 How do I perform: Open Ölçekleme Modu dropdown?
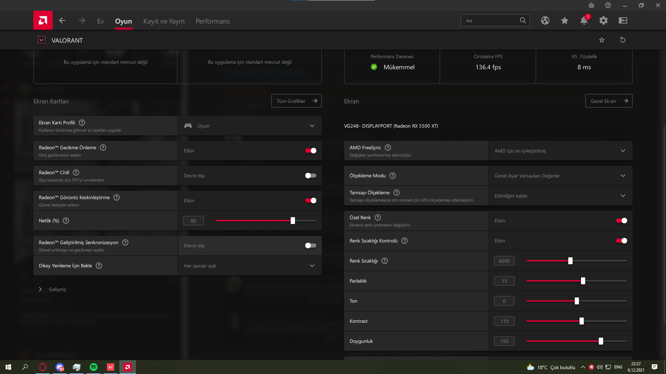coord(561,176)
